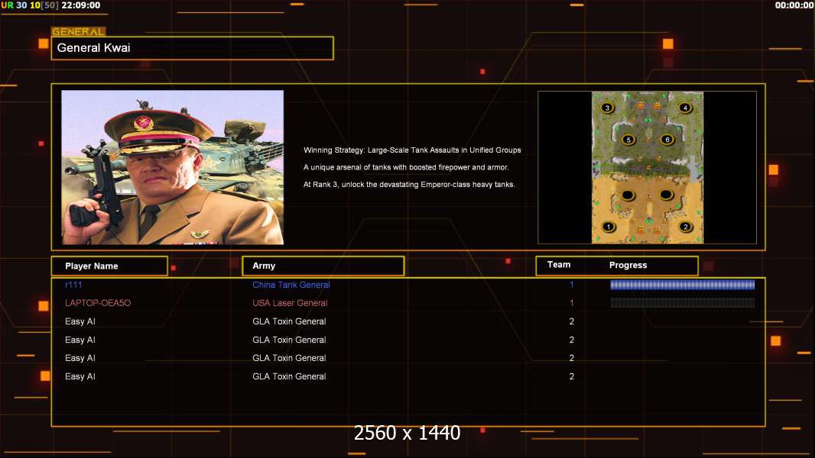Image resolution: width=815 pixels, height=458 pixels.
Task: Click LAPTOP-OEA5O's empty progress bar
Action: click(682, 303)
